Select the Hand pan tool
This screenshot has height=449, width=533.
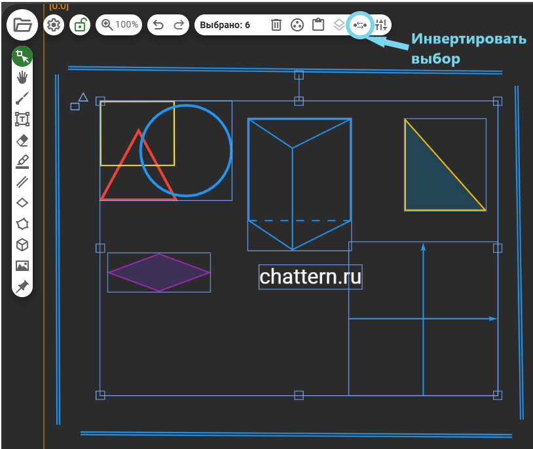(x=22, y=77)
